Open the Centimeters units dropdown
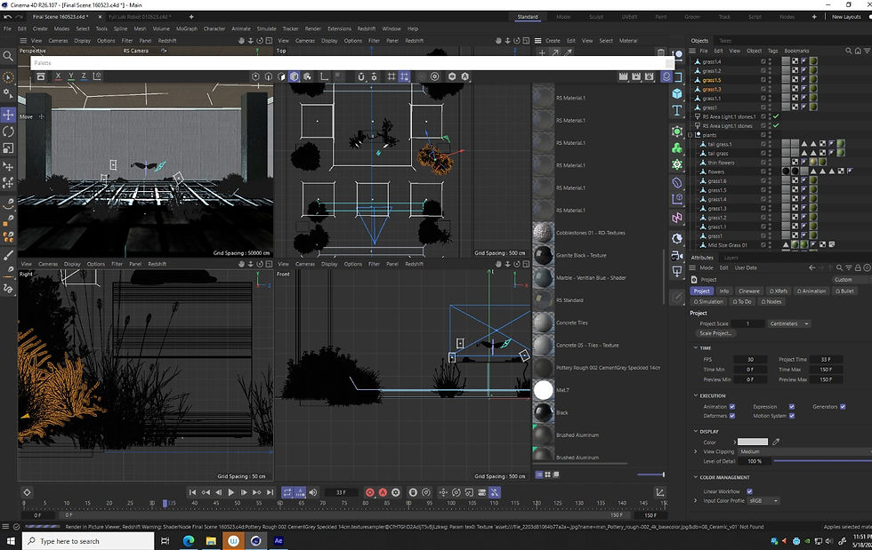Screen dimensions: 872x550 (x=789, y=324)
